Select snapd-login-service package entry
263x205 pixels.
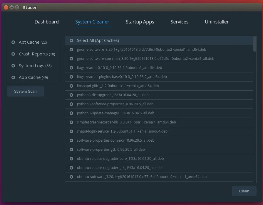pyautogui.click(x=71, y=131)
